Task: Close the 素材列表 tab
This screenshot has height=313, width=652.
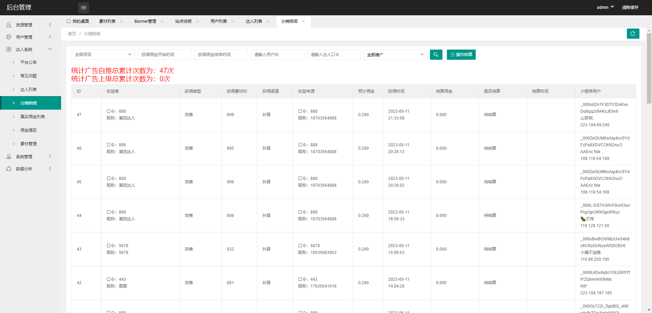Action: pos(121,21)
